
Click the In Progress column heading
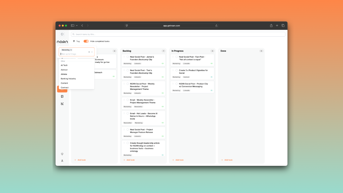point(178,51)
